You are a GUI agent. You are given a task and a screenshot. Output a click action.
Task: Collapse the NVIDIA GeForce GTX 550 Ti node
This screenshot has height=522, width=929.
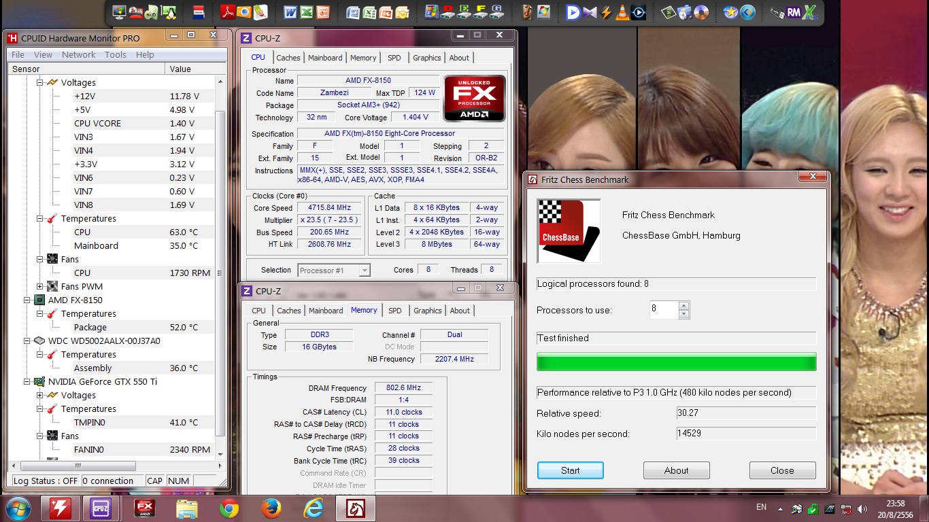coord(27,381)
